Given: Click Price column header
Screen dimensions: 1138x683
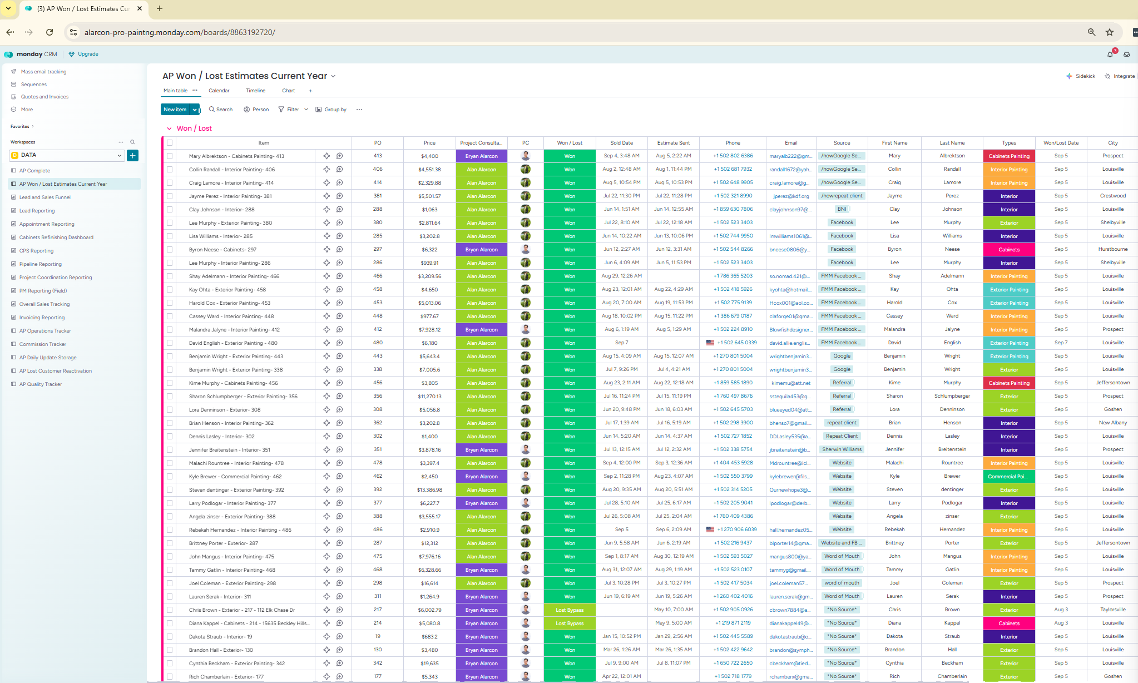Looking at the screenshot, I should (x=429, y=143).
